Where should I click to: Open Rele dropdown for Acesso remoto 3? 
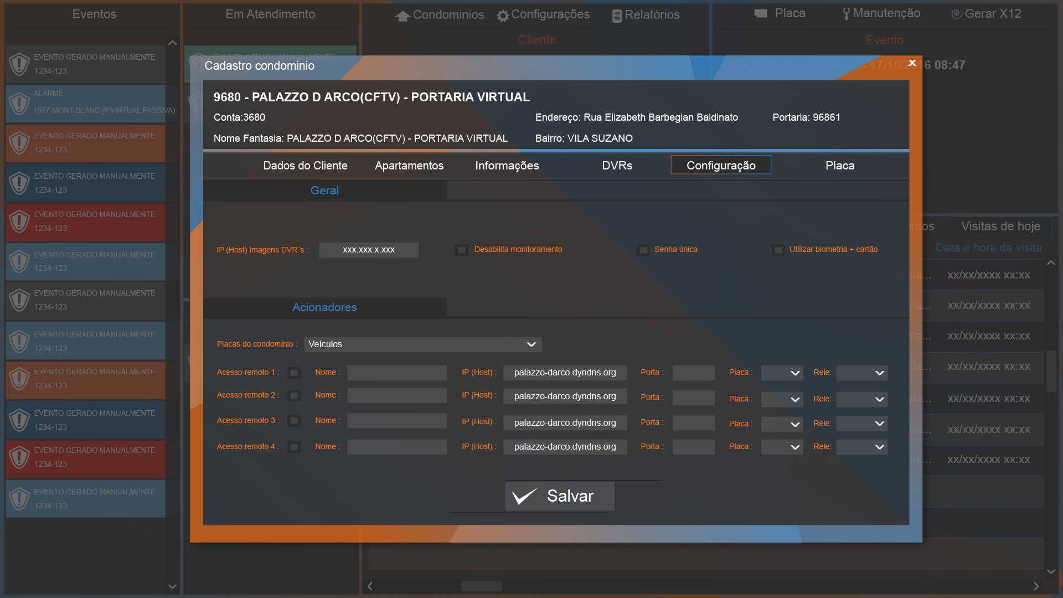pos(862,424)
